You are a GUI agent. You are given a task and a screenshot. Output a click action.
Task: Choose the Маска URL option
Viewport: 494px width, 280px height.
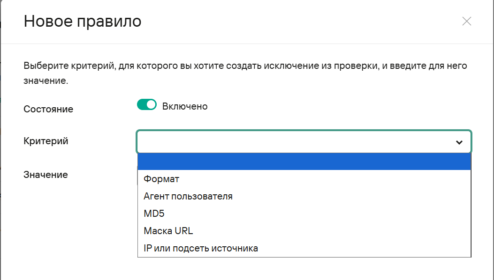[x=168, y=231]
